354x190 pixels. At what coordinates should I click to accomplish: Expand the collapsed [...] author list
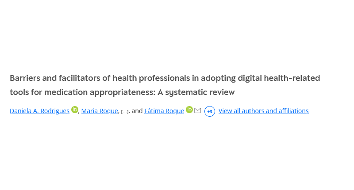coord(124,111)
